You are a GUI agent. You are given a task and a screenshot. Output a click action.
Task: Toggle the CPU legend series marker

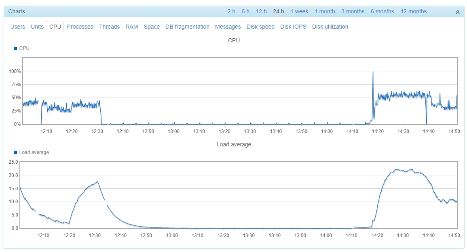[x=15, y=48]
